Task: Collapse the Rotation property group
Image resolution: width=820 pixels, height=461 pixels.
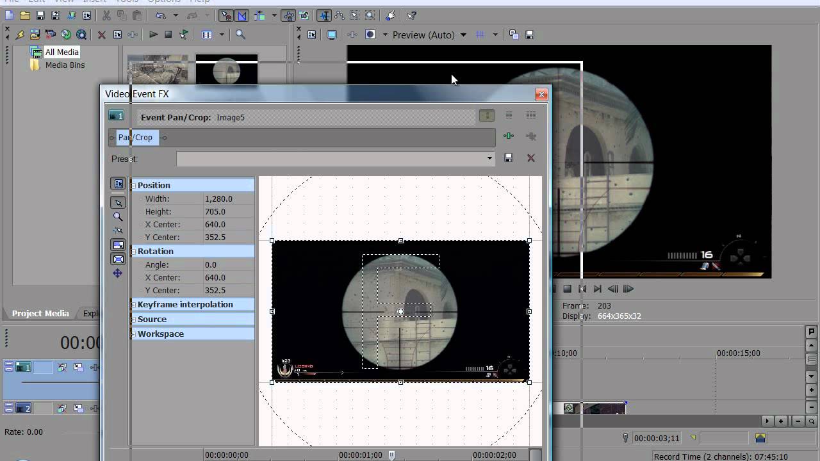Action: (x=133, y=251)
